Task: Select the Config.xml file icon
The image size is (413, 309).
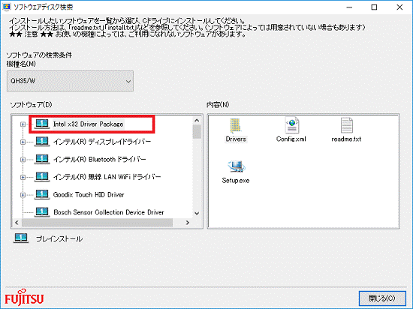Action: (x=291, y=125)
